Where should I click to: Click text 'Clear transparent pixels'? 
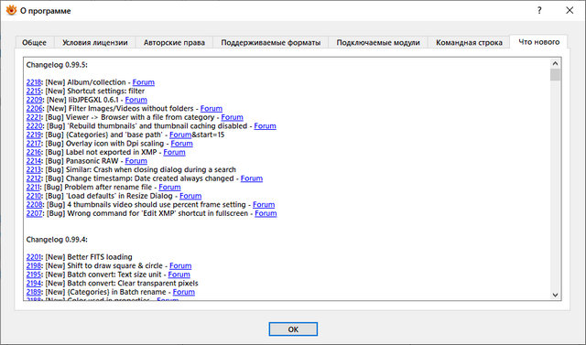point(158,283)
